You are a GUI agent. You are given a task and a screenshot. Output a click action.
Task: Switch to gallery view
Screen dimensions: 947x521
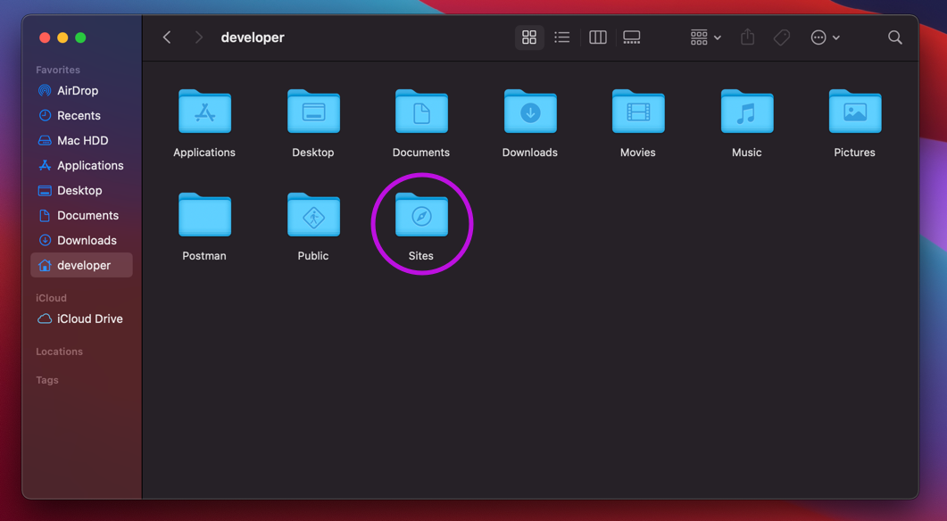coord(632,37)
